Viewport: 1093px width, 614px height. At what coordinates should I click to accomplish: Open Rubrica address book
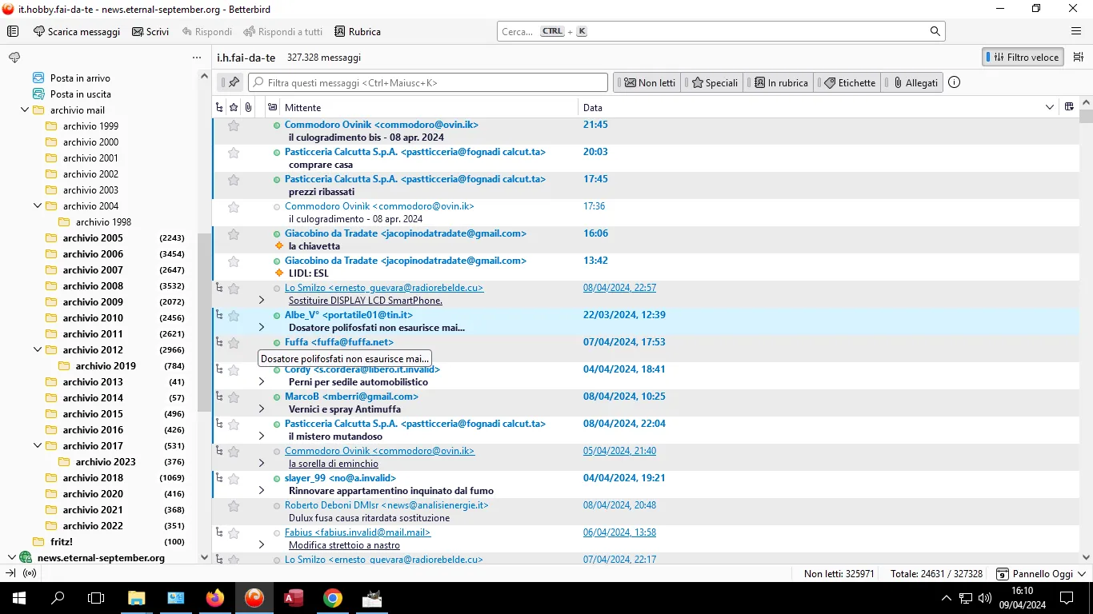(357, 31)
